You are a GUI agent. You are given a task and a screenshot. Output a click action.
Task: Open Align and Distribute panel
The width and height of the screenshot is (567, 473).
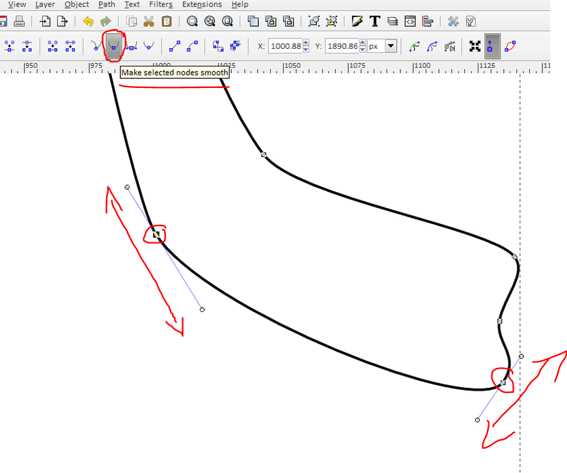coord(427,21)
